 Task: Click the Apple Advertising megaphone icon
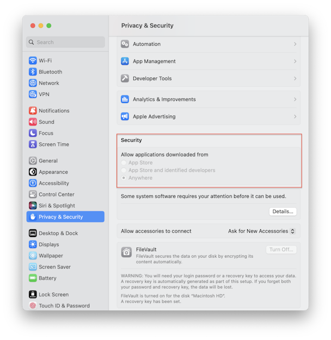click(125, 117)
